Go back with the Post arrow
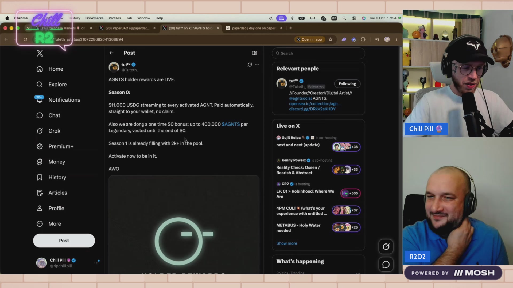Image resolution: width=513 pixels, height=288 pixels. [x=111, y=53]
